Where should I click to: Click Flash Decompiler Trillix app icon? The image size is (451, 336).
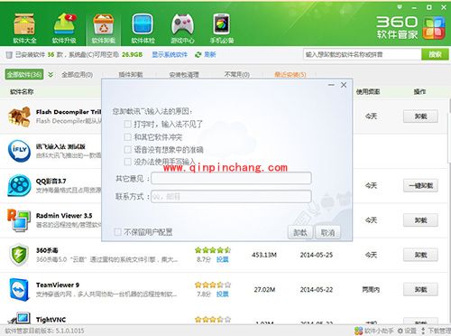click(19, 117)
